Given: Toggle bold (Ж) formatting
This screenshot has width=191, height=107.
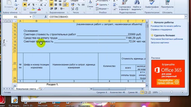Looking at the screenshot, I should (25, 5).
